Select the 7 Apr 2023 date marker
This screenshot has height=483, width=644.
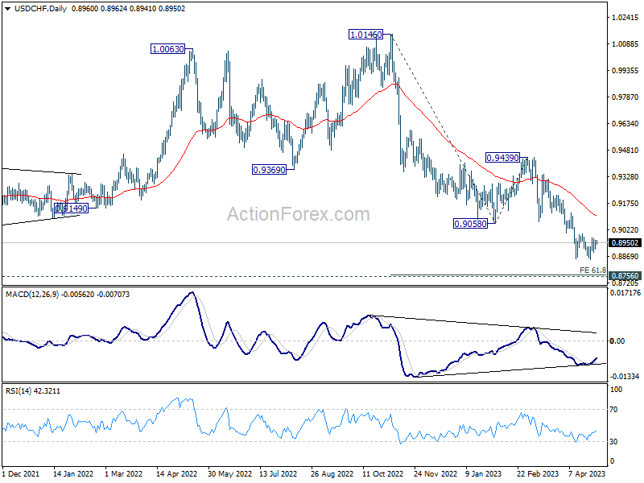click(x=587, y=473)
